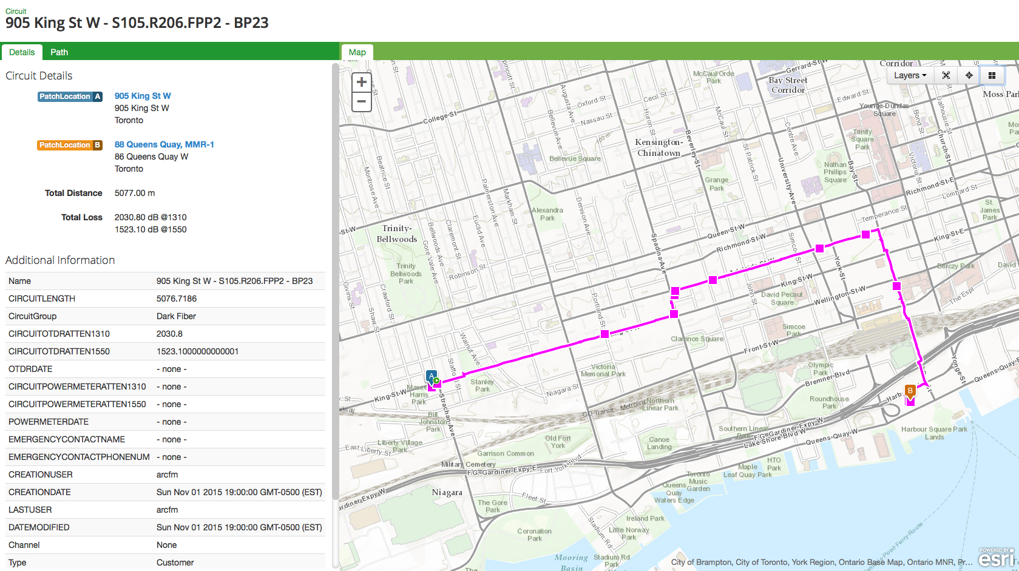Click the green Circuit breadcrumb label

point(16,11)
